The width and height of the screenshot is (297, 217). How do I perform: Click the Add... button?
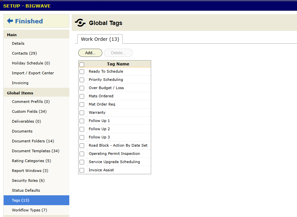[x=90, y=53]
